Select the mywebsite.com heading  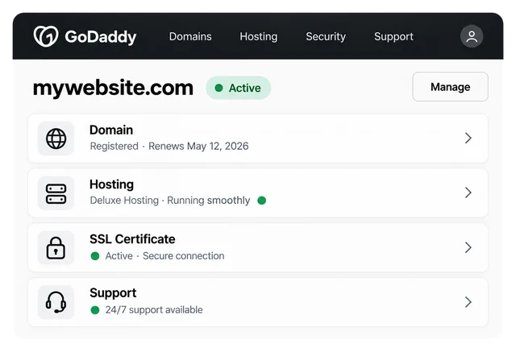click(113, 88)
